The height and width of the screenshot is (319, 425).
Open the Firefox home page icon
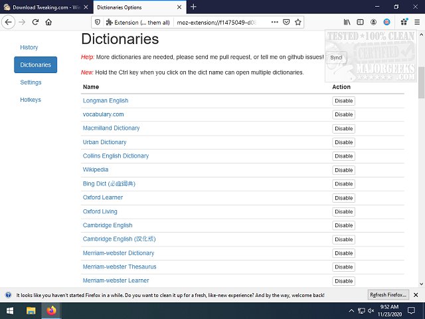[48, 22]
